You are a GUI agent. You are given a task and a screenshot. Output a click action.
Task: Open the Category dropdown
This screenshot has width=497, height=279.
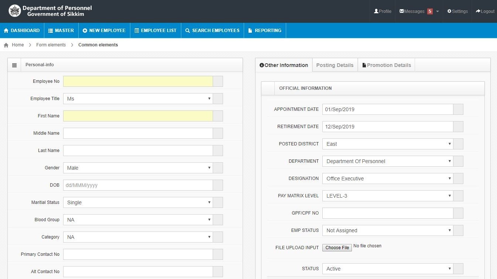(x=138, y=237)
